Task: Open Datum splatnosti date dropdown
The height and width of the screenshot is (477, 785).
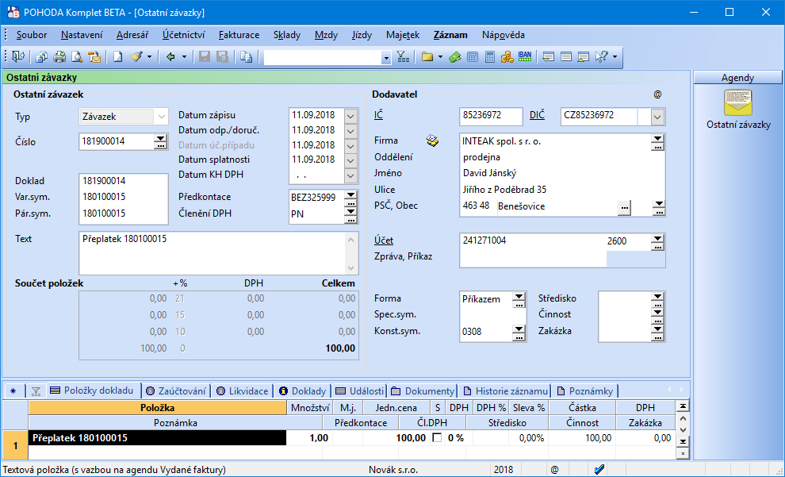Action: (350, 160)
